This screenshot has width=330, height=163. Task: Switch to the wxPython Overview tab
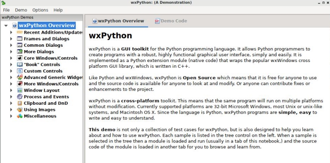point(118,21)
